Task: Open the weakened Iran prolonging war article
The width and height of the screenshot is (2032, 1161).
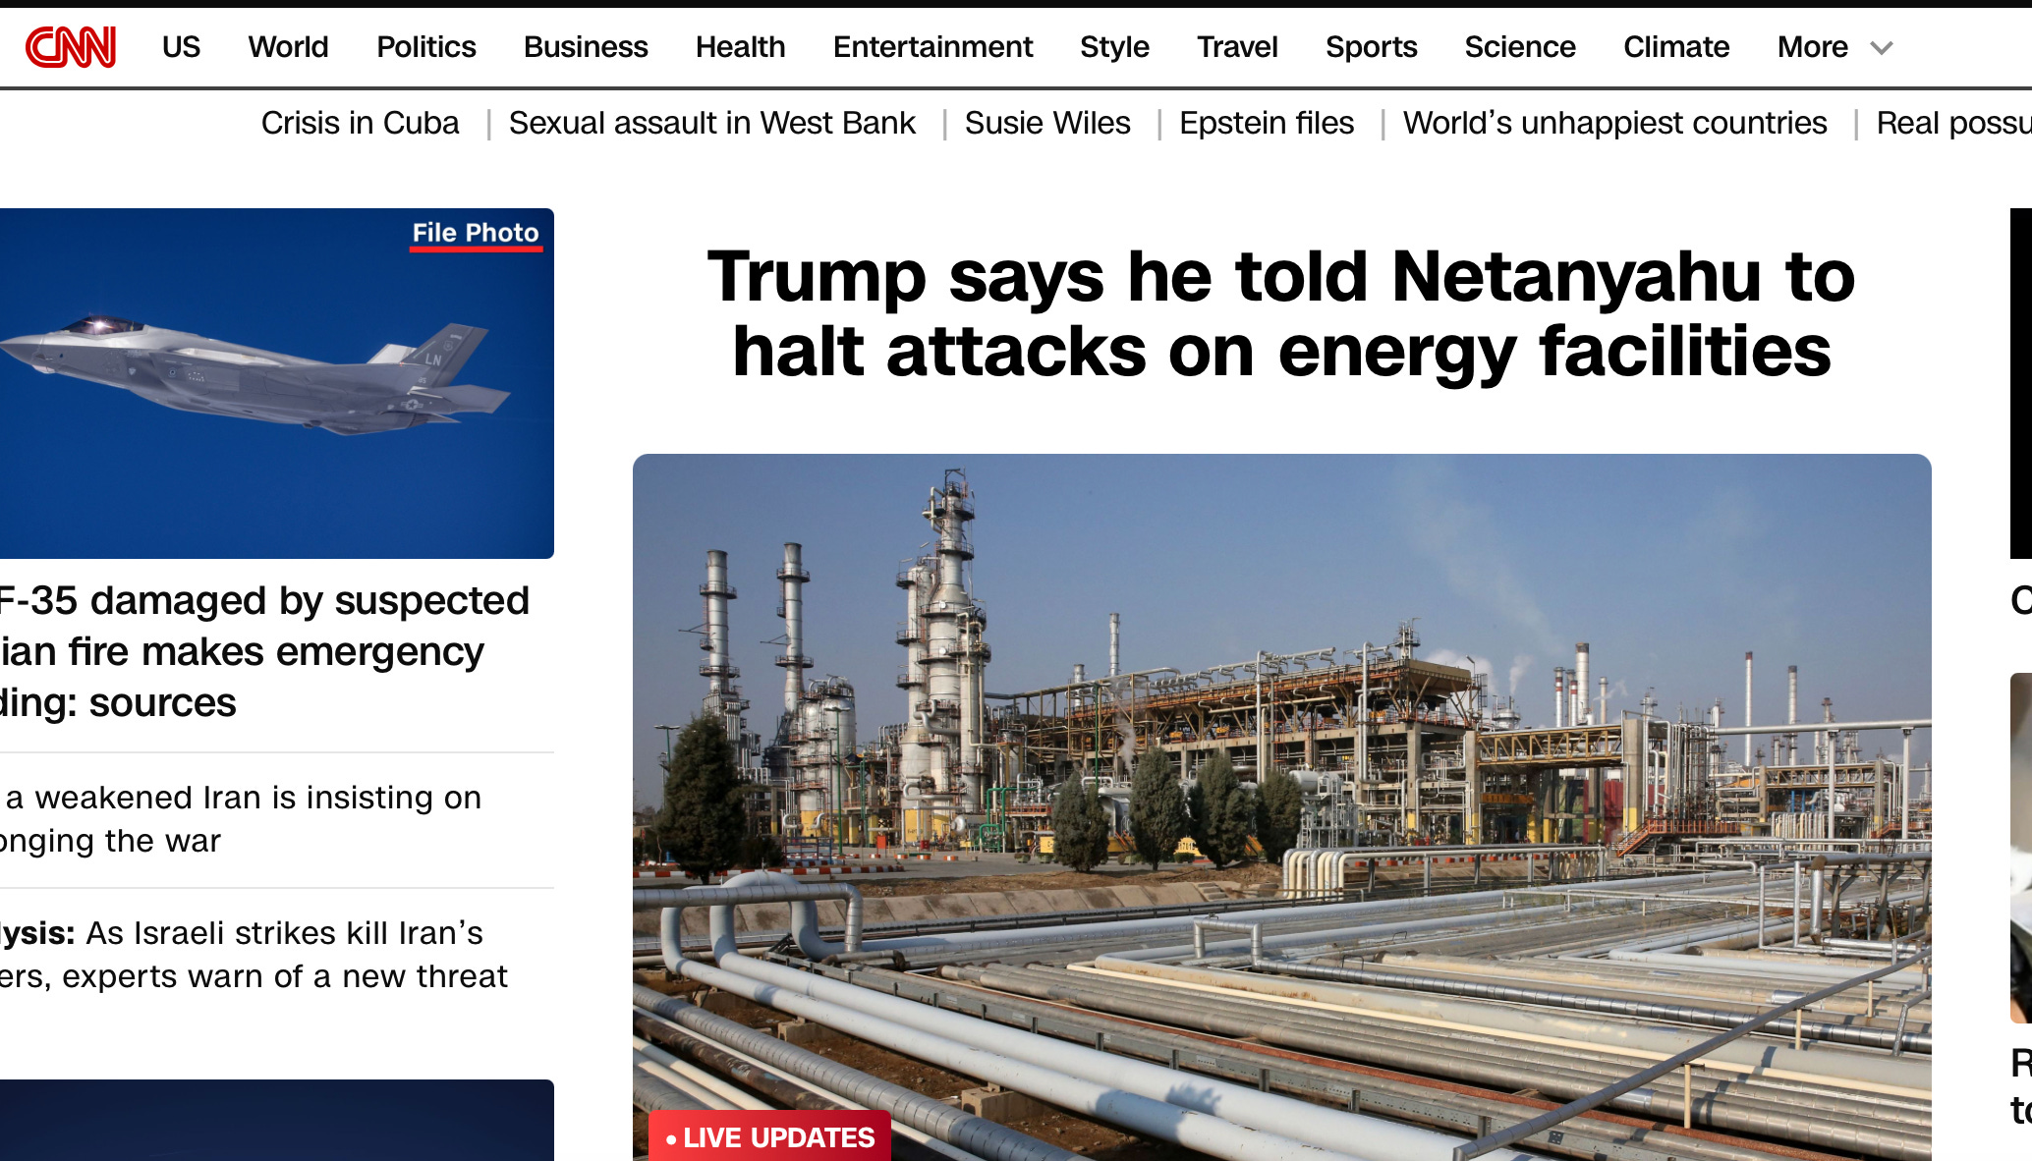Action: point(242,819)
